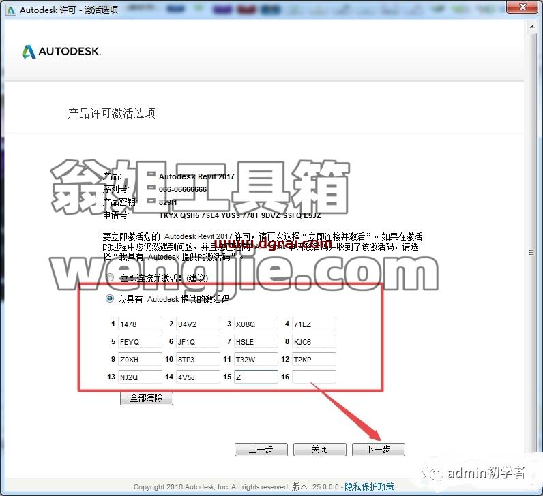543x496 pixels.
Task: Click the Autodesk logo in header
Action: (61, 52)
